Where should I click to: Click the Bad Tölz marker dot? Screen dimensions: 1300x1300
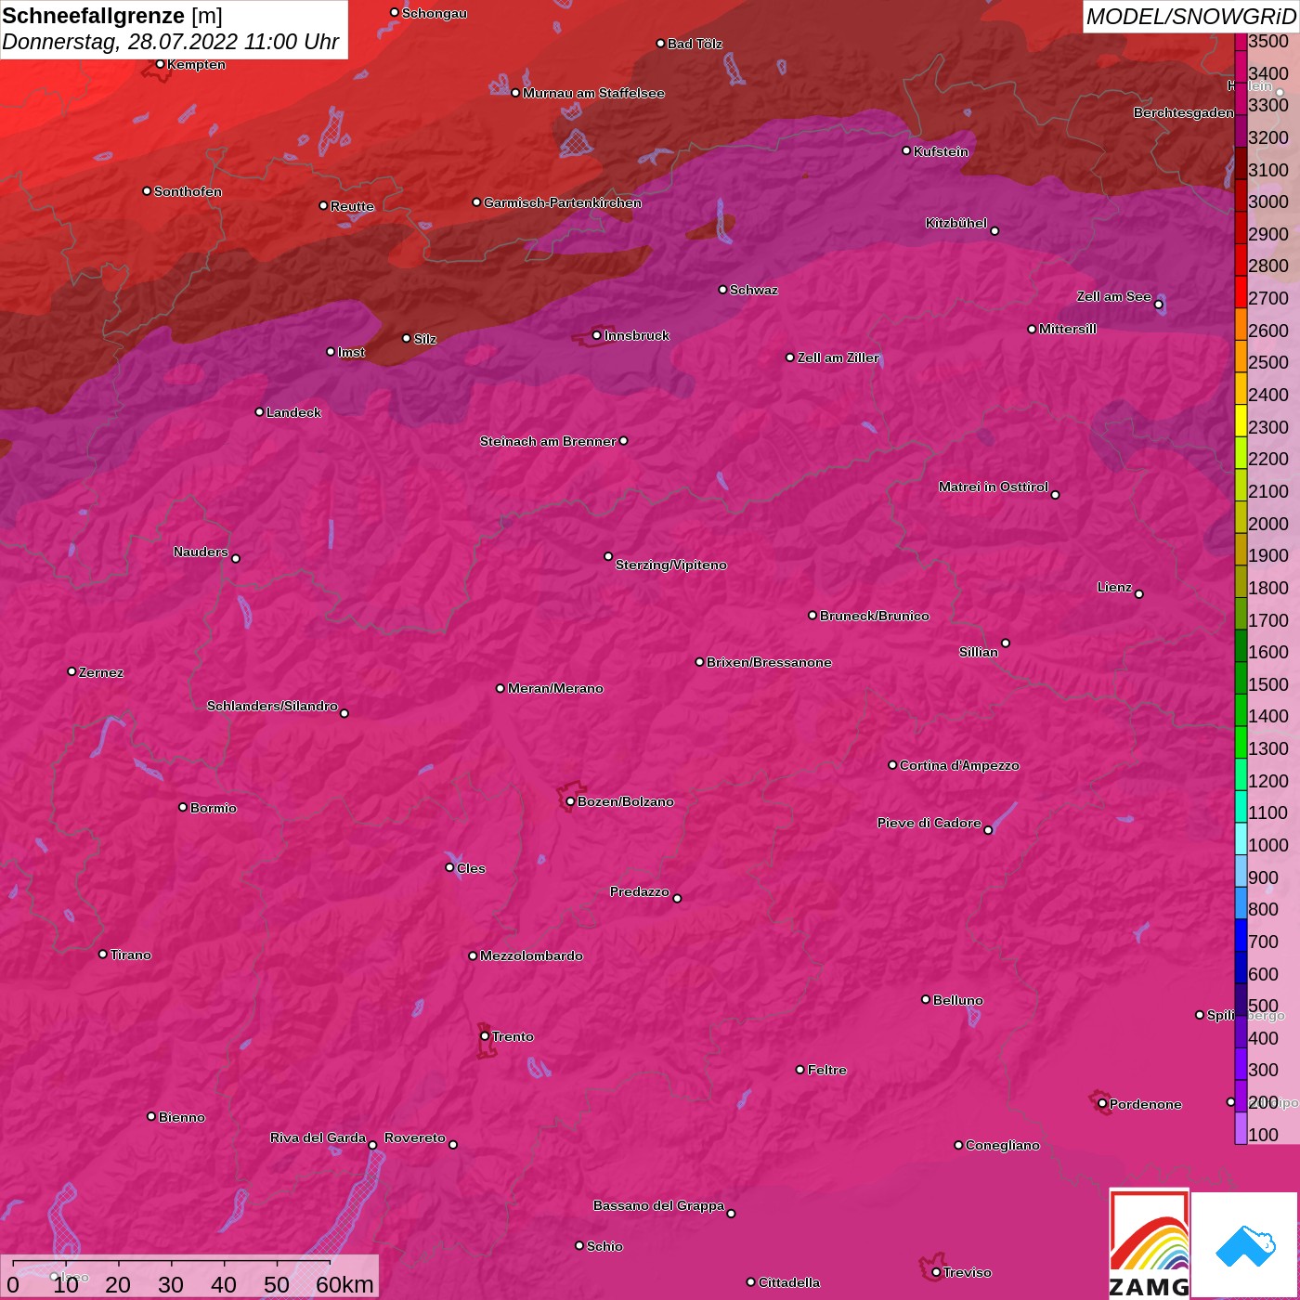[660, 44]
